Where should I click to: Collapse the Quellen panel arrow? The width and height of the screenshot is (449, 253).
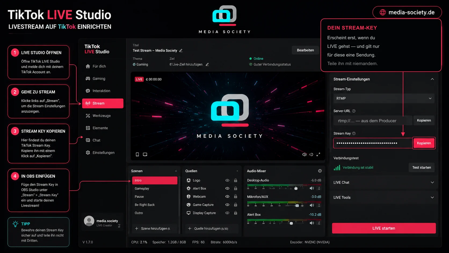[237, 171]
